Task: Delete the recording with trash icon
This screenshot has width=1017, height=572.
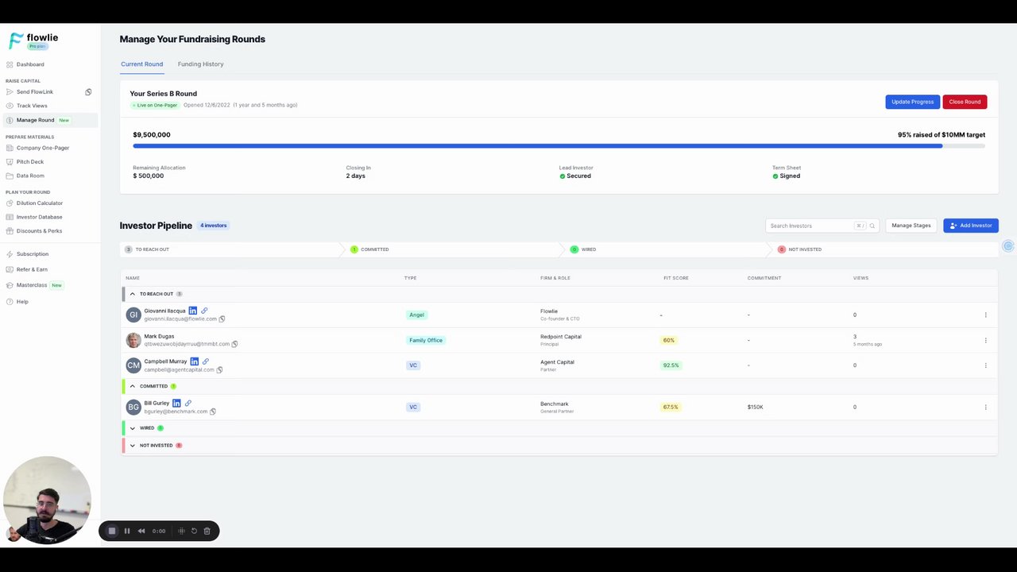Action: click(x=207, y=531)
